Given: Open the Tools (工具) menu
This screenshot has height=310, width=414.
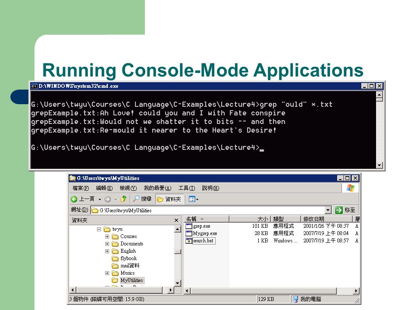Looking at the screenshot, I should click(x=187, y=188).
